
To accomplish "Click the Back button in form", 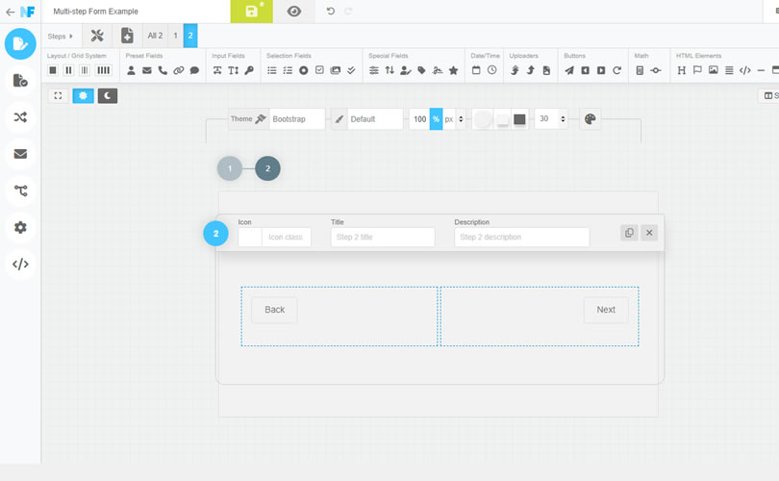I will pos(274,310).
